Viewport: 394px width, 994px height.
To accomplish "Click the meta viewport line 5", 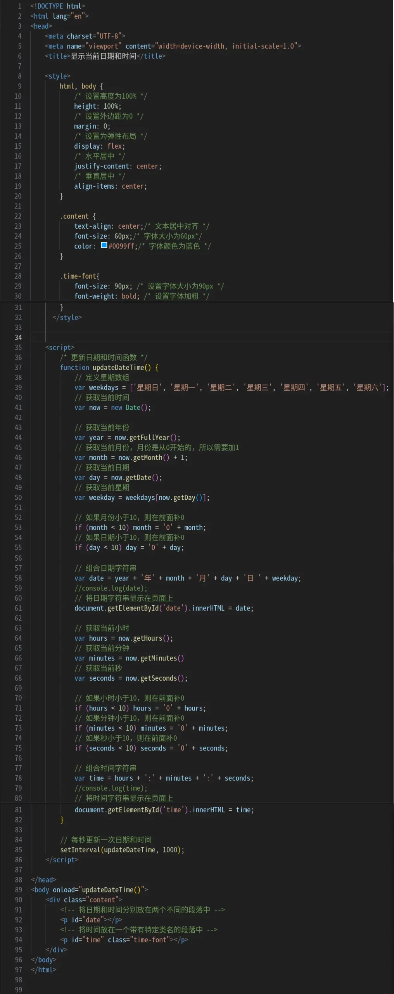I will coord(173,46).
